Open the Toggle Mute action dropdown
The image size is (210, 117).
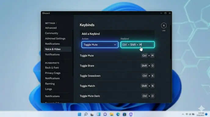100,45
